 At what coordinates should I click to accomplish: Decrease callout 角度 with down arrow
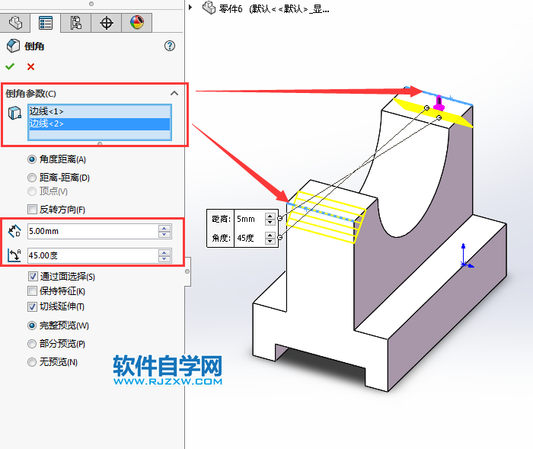point(270,241)
